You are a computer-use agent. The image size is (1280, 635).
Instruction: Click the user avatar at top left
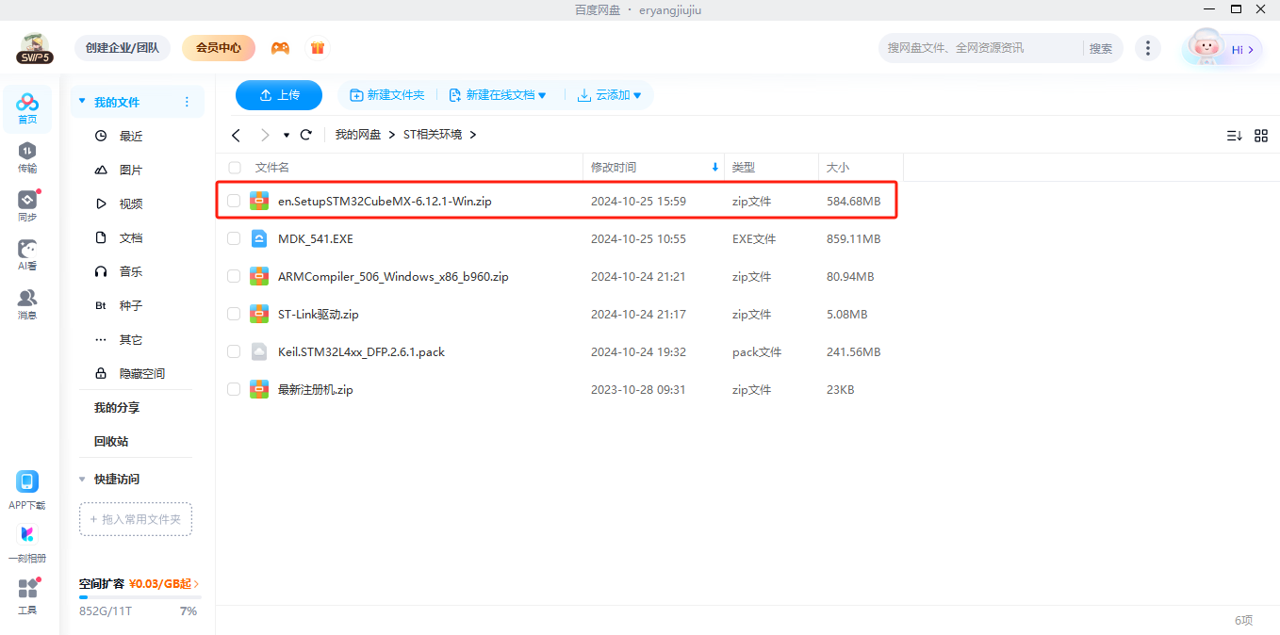tap(35, 48)
